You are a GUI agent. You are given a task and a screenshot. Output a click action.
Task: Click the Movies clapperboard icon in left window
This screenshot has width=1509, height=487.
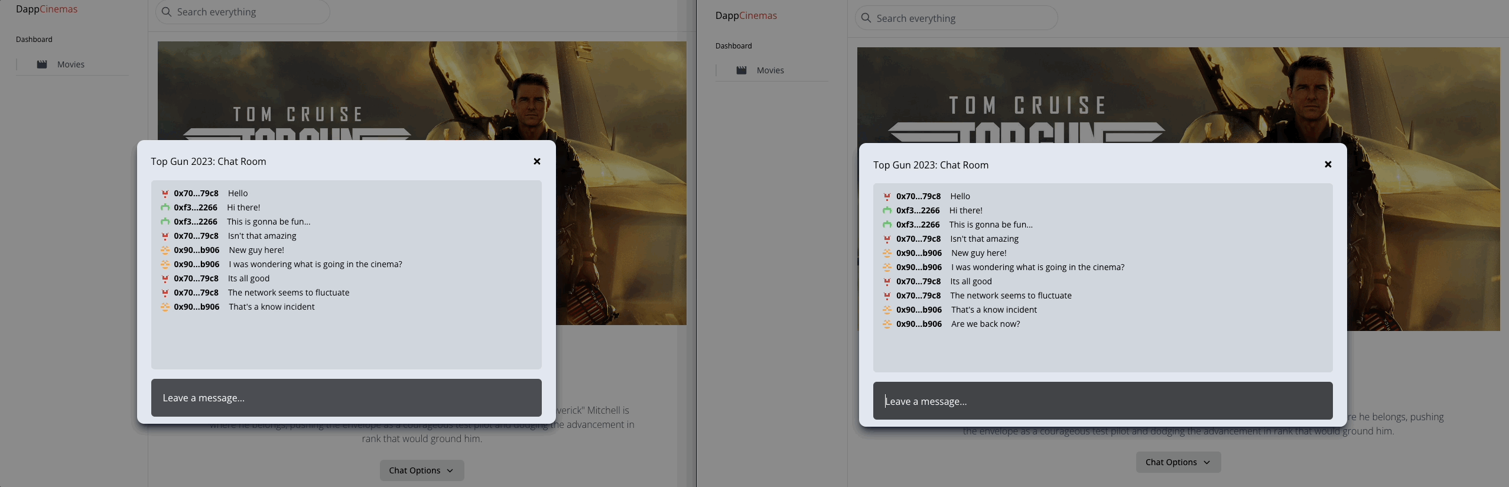pyautogui.click(x=42, y=64)
